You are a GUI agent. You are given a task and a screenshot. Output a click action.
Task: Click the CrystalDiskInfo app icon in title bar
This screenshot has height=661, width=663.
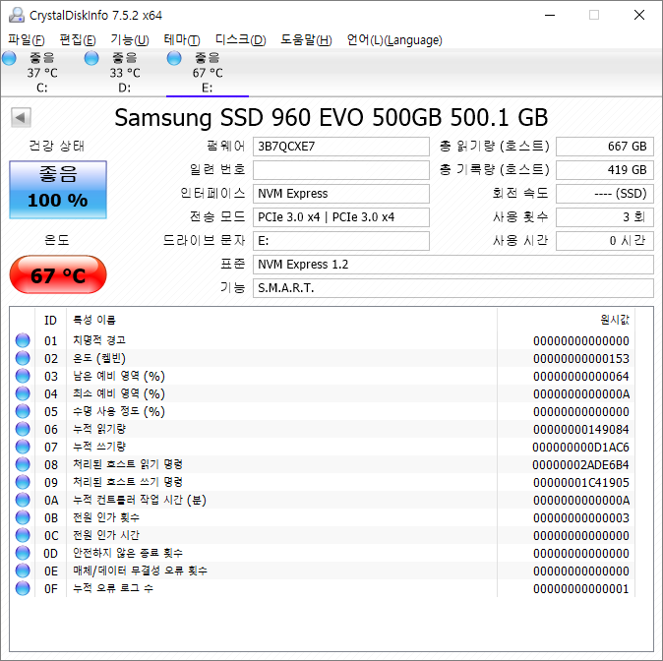coord(17,15)
